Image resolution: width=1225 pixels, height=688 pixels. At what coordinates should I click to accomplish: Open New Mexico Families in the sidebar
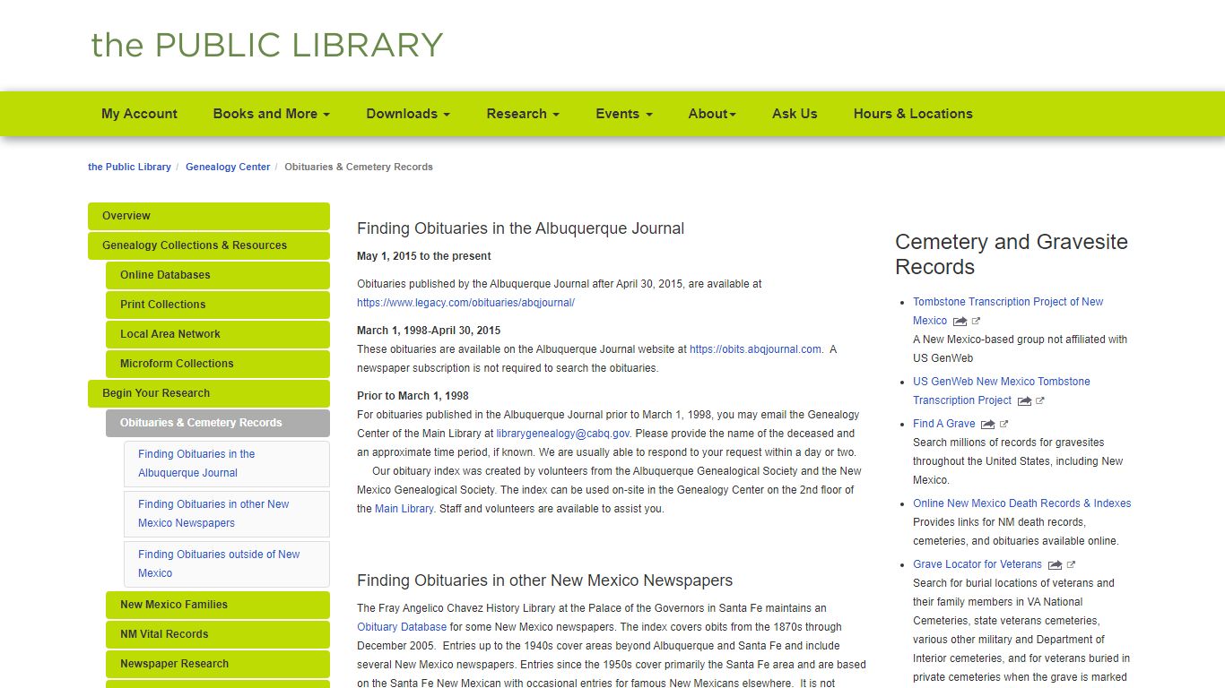[218, 605]
